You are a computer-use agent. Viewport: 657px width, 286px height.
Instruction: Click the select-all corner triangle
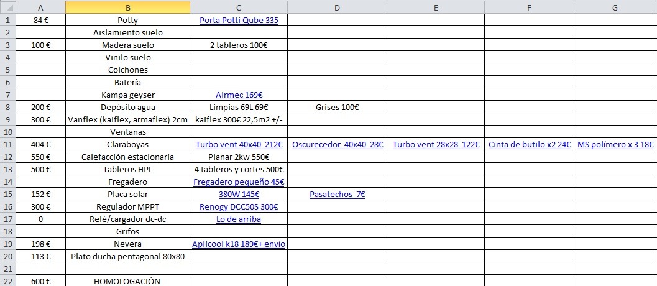[x=8, y=7]
